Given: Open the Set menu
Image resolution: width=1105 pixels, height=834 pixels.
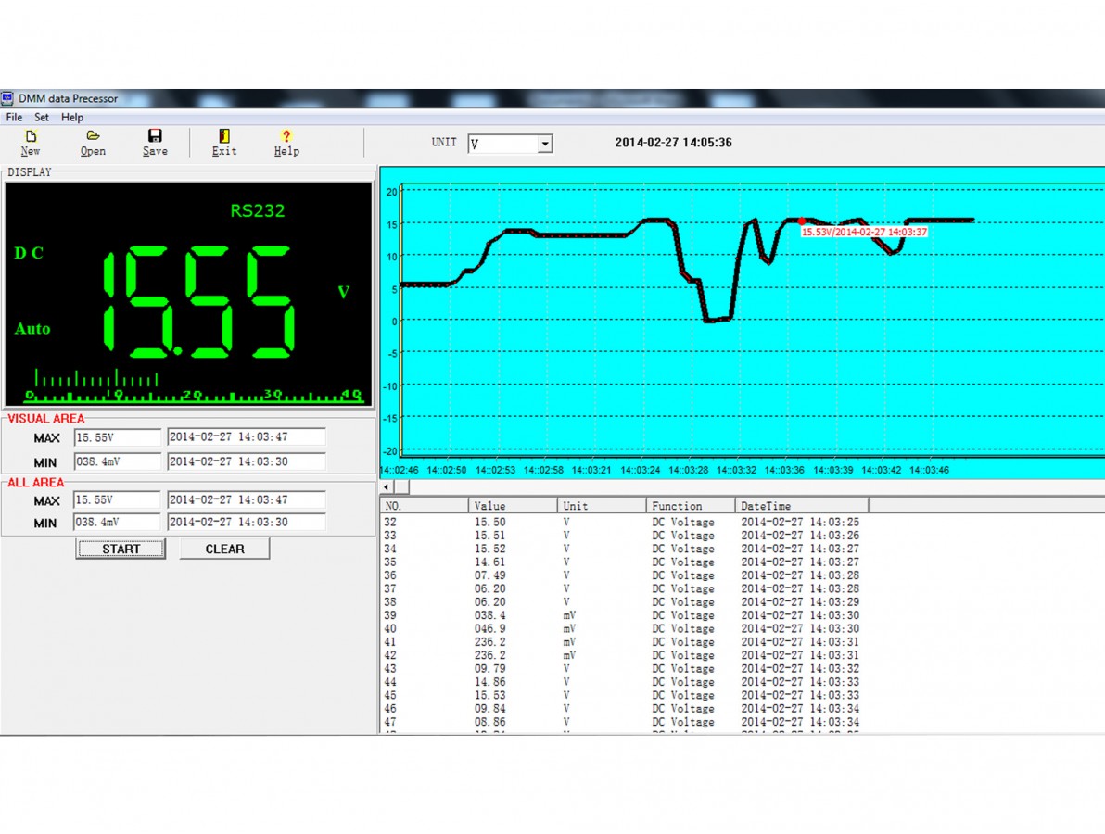Looking at the screenshot, I should 42,117.
